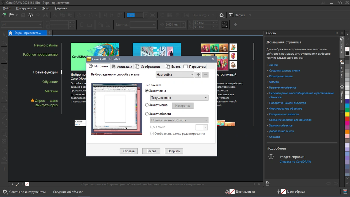Click the plus icon beside preset dropdown
The image size is (350, 197).
click(x=198, y=75)
